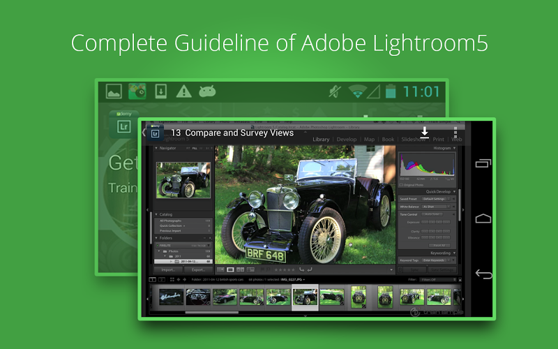Toggle the sync switch left of the Sync button
Viewport: 558px width, 349px height.
pyautogui.click(x=400, y=270)
